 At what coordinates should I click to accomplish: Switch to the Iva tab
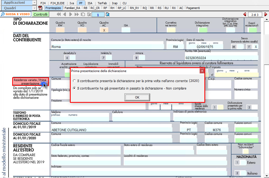point(72,3)
